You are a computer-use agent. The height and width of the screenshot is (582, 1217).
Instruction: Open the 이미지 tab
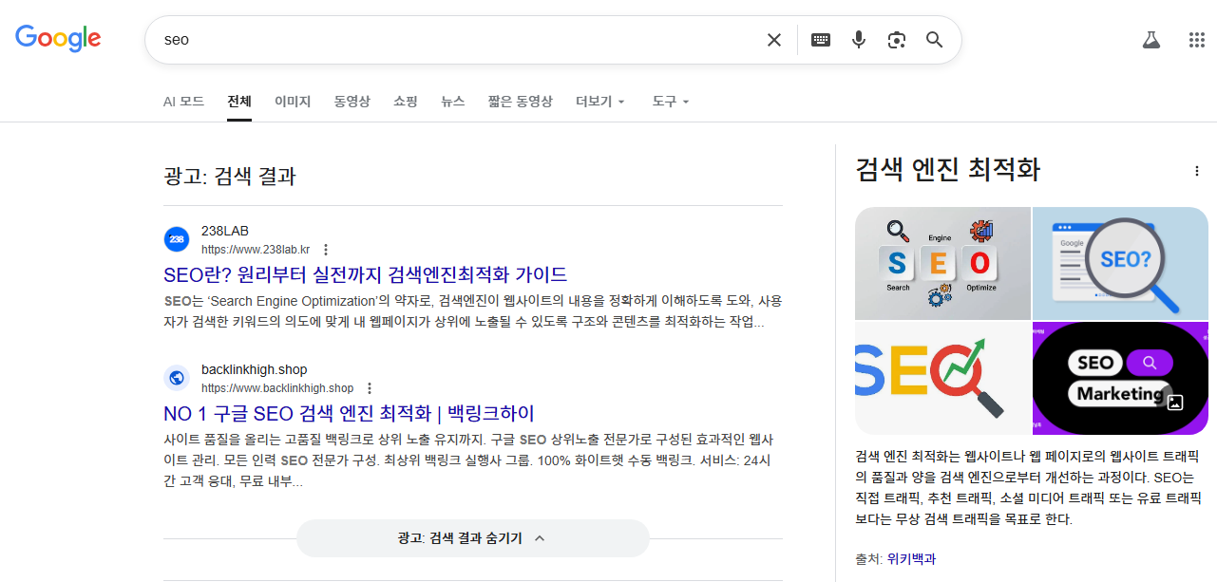point(293,102)
